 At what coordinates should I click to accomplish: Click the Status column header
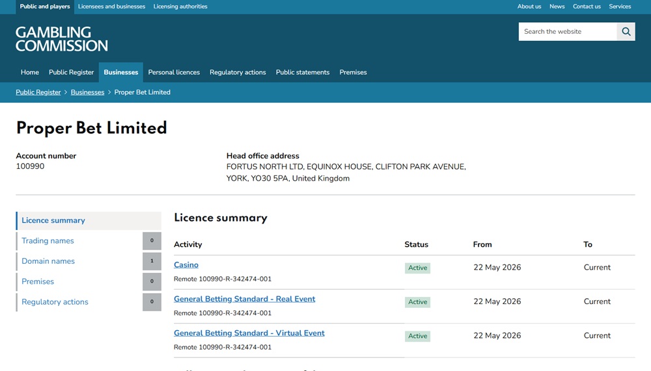417,244
